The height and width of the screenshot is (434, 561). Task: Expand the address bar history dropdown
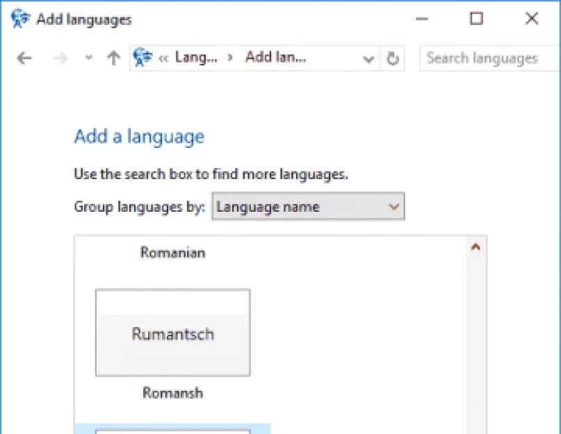[368, 58]
